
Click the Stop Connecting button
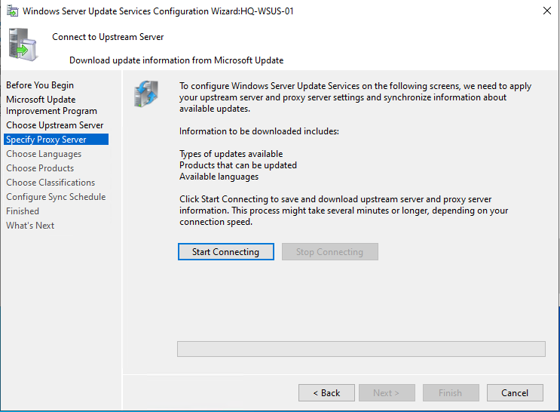tap(329, 252)
